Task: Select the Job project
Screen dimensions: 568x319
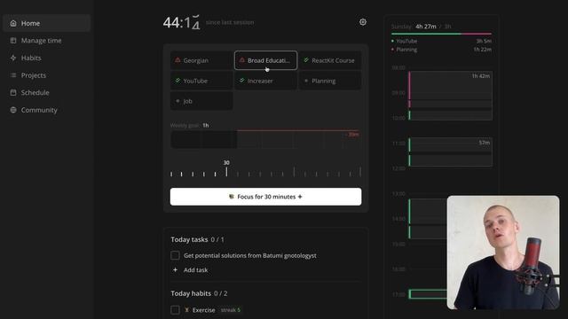Action: pos(201,101)
